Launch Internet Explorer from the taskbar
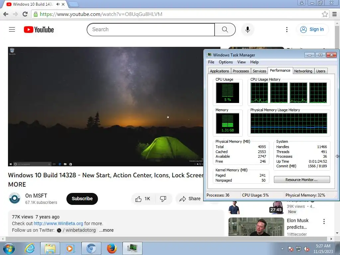The height and width of the screenshot is (255, 340). tap(30, 248)
